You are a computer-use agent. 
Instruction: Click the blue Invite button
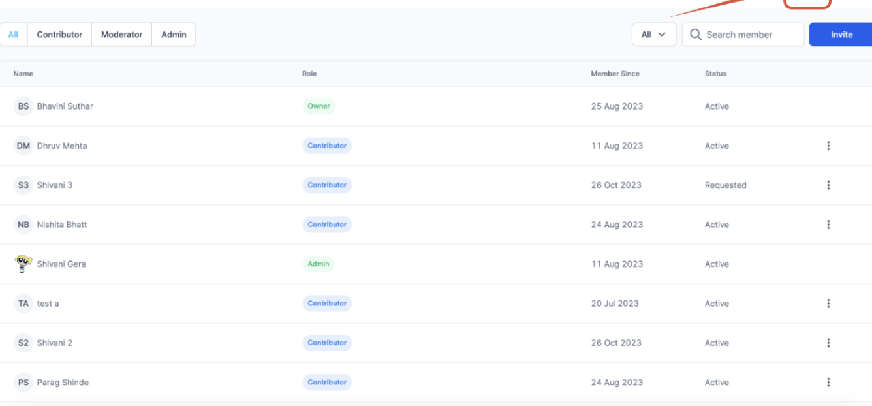(x=841, y=35)
